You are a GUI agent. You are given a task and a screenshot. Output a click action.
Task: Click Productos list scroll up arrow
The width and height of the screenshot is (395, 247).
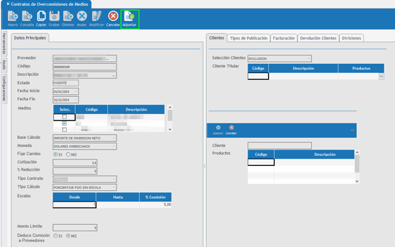point(357,153)
